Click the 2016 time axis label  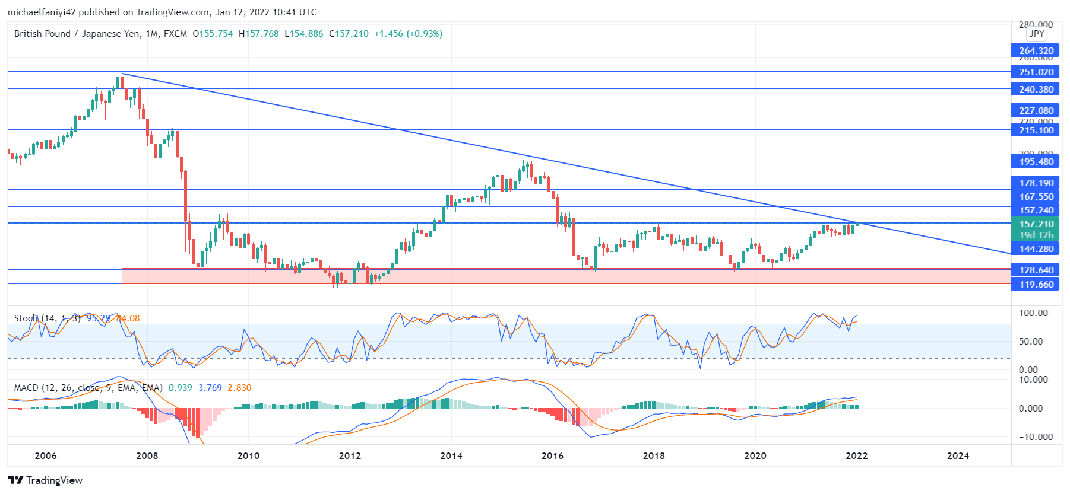pos(552,456)
